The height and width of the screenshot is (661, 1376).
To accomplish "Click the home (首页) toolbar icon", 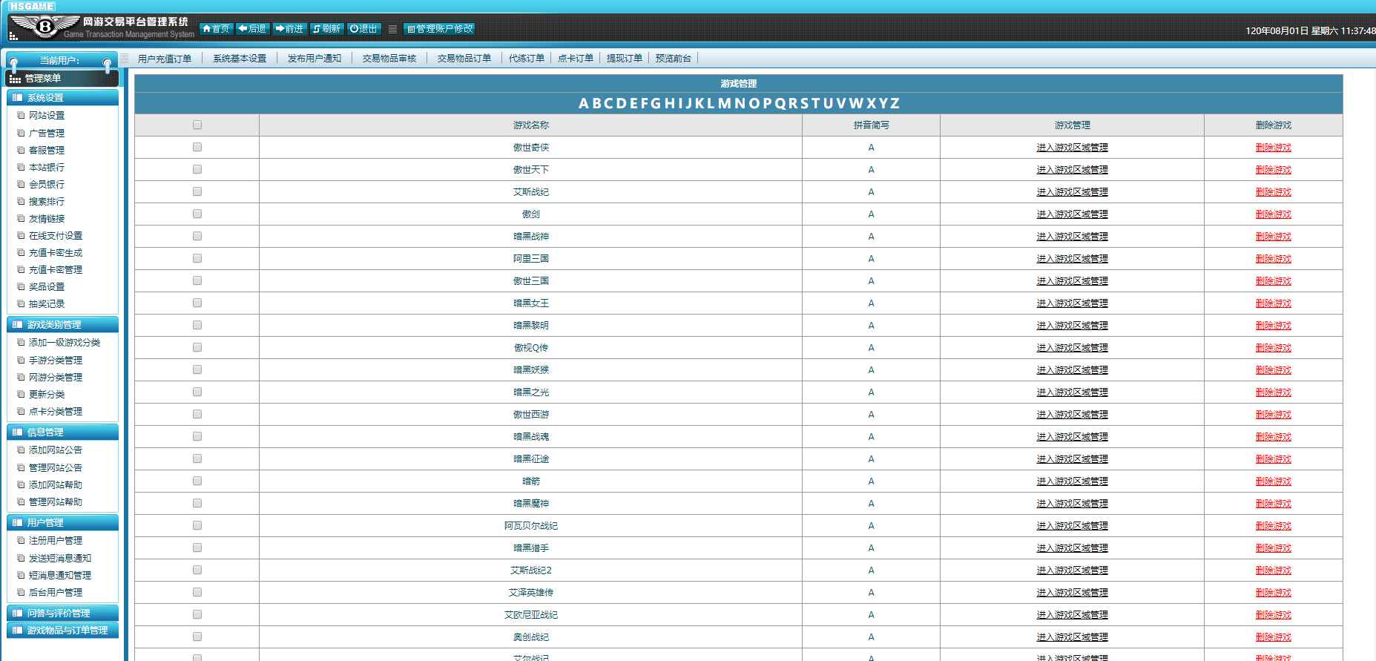I will tap(215, 29).
